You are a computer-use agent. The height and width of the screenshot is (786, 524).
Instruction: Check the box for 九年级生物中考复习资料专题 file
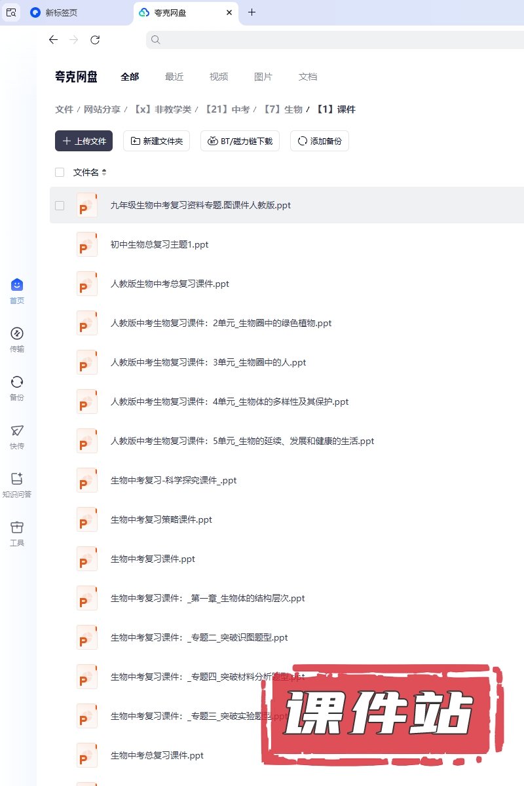pos(60,206)
